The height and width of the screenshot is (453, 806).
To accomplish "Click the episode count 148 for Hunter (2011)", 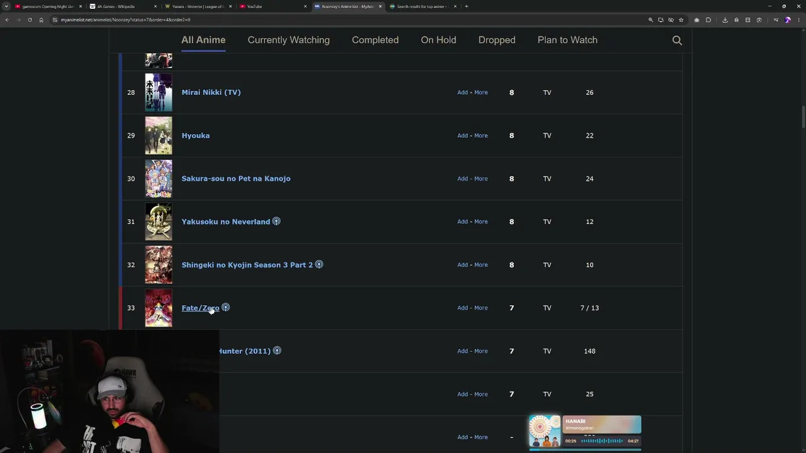I will [x=589, y=351].
